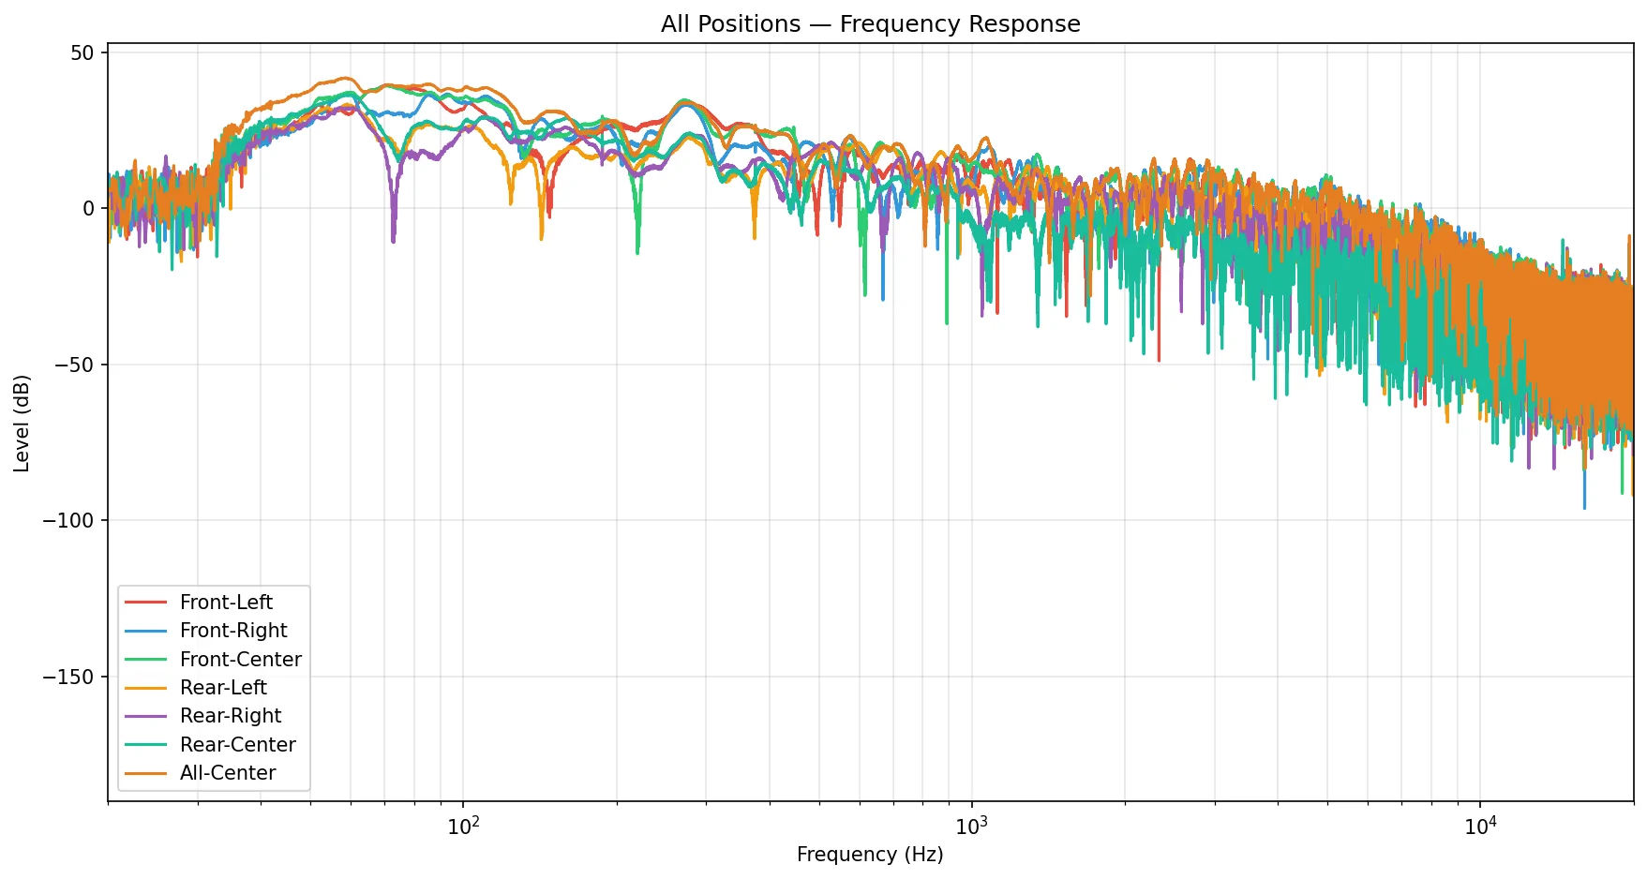This screenshot has height=879, width=1647.
Task: Click the −150 tick label on y-axis
Action: [x=69, y=677]
